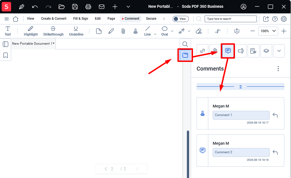Click the export comments icon
Screen dimensions: 291x178
click(x=237, y=31)
